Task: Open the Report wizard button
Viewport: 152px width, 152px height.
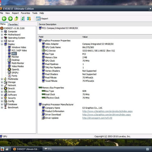Action: coord(42,19)
